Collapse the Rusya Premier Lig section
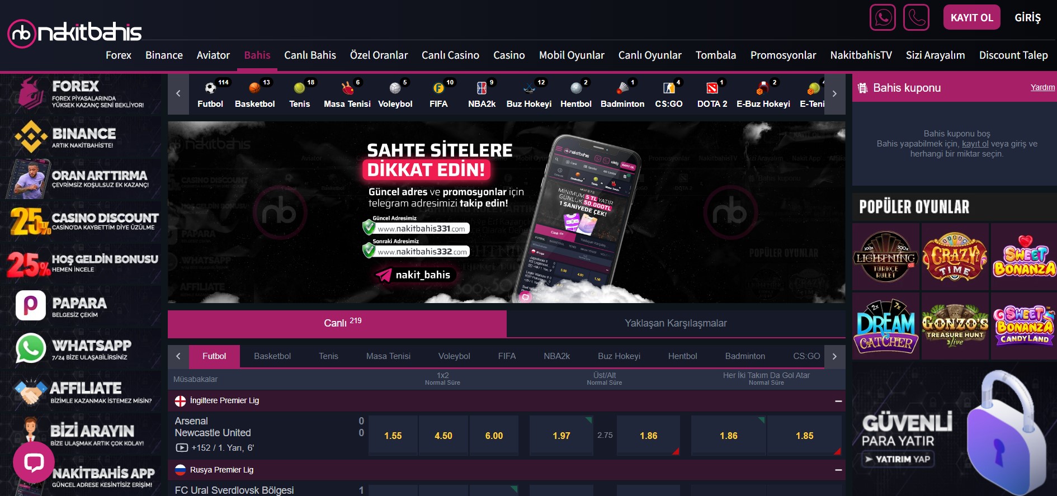Screen dimensions: 1057x496 point(838,470)
